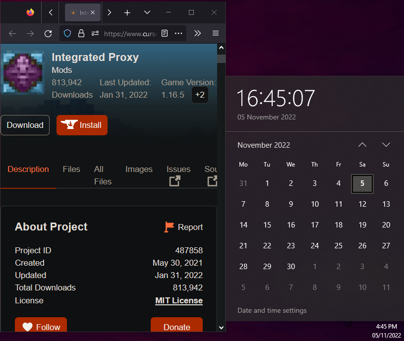The width and height of the screenshot is (404, 341).
Task: Expand the list all tabs dropdown
Action: coord(147,12)
